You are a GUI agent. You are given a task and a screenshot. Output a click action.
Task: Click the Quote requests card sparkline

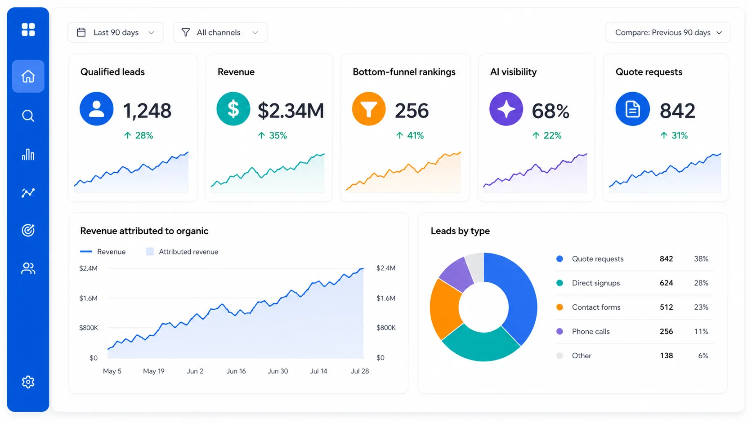665,173
